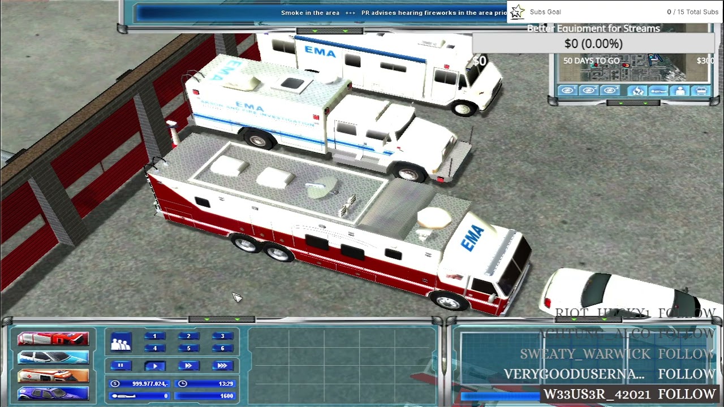Select unit group 2

click(188, 336)
